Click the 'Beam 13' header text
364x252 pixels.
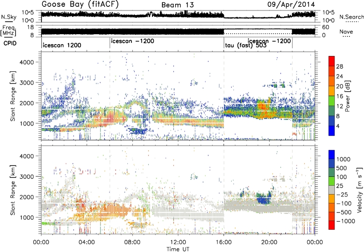(177, 5)
